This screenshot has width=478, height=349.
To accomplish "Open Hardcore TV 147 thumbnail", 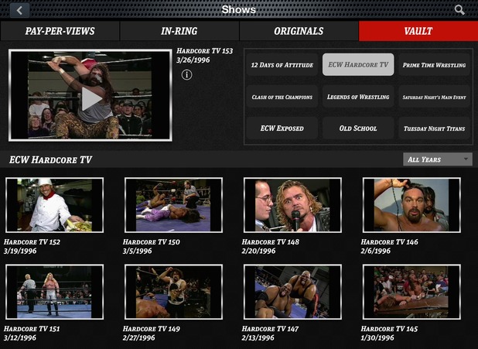I will [x=292, y=292].
